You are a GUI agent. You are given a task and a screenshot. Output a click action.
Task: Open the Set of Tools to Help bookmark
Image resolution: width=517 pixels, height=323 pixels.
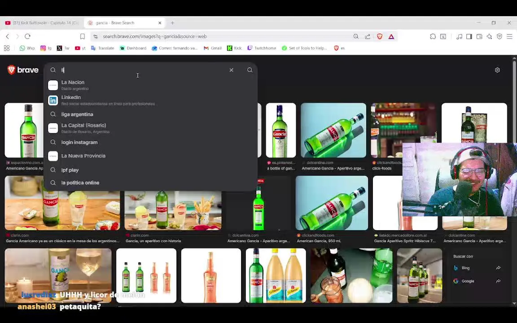pyautogui.click(x=304, y=48)
